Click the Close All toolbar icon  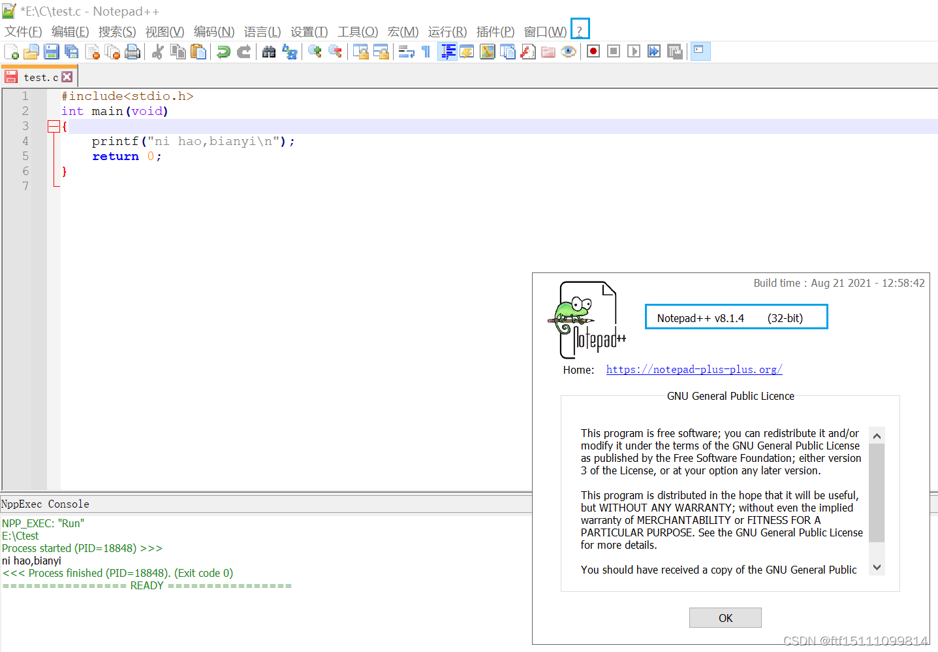click(x=112, y=52)
